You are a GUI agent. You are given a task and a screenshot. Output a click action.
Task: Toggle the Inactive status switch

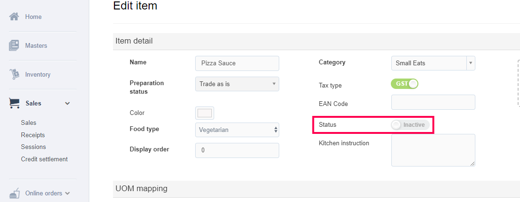[410, 125]
